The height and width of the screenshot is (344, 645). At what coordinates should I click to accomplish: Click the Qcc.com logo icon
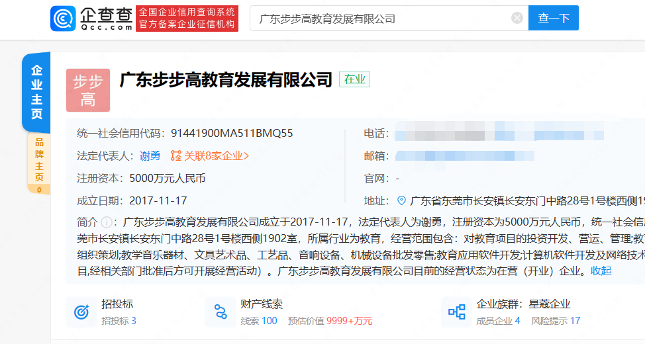pyautogui.click(x=63, y=19)
